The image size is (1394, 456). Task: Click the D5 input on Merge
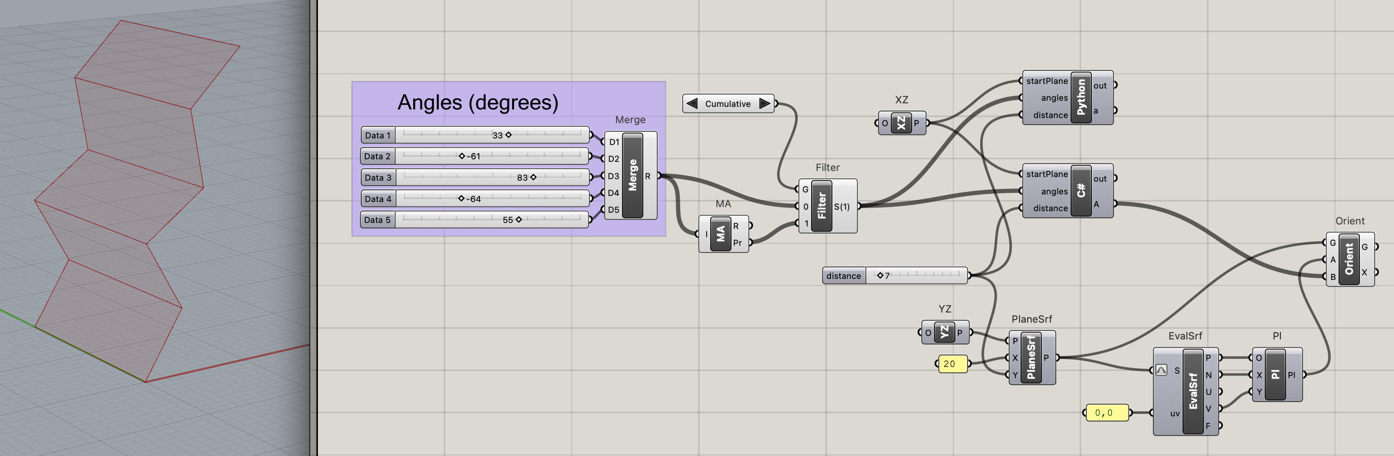[x=613, y=210]
